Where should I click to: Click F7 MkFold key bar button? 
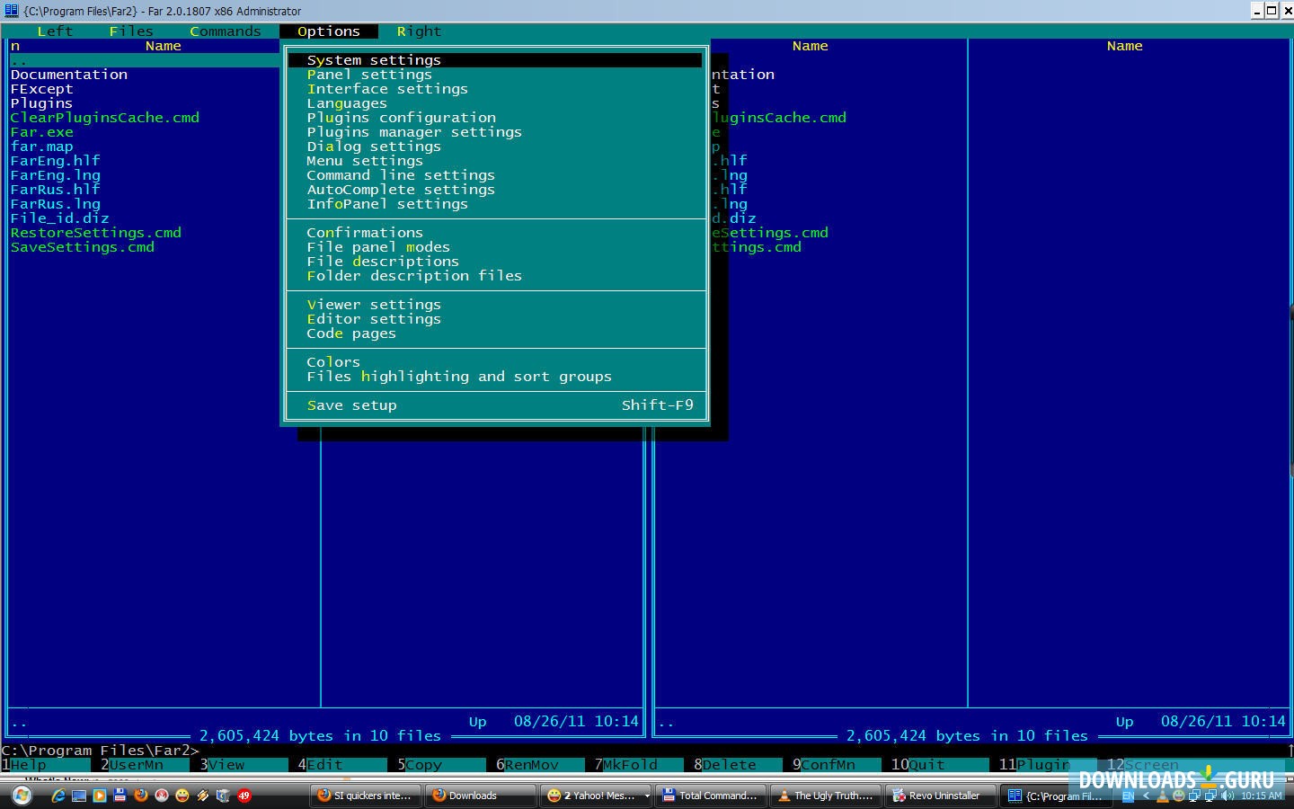tap(639, 765)
